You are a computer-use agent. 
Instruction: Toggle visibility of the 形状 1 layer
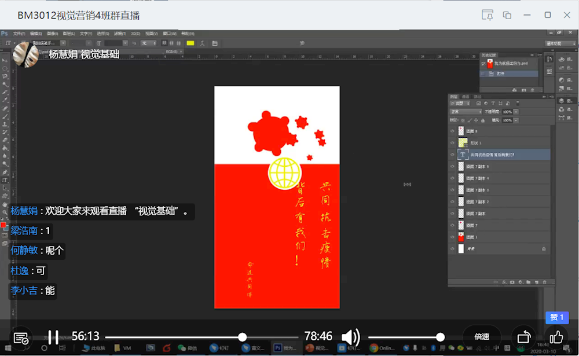451,142
